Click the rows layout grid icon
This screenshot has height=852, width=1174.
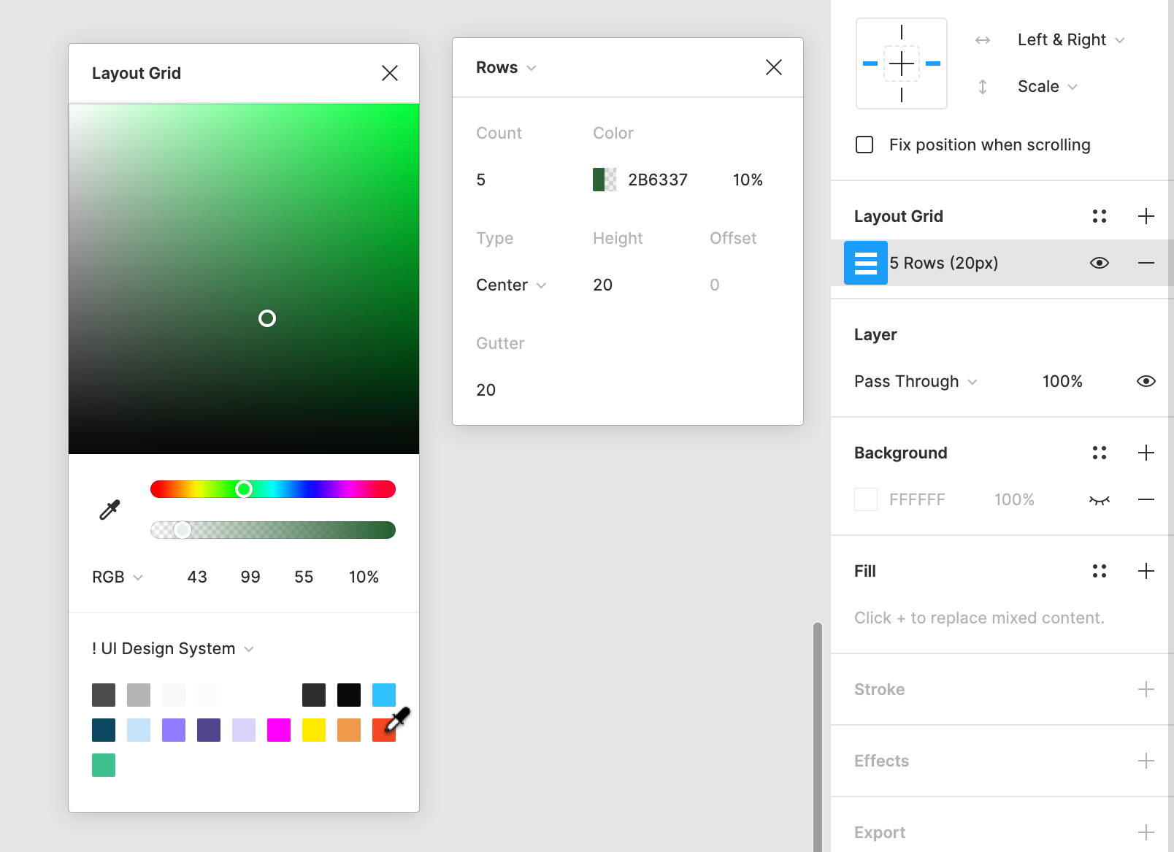tap(866, 263)
